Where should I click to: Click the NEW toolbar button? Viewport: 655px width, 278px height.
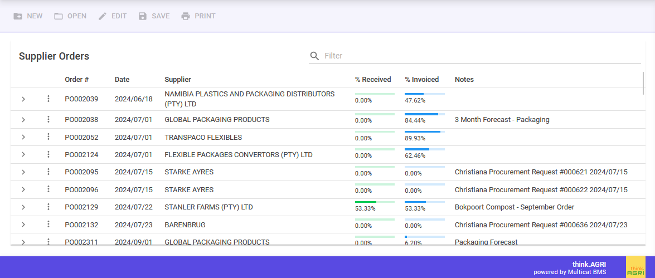28,16
